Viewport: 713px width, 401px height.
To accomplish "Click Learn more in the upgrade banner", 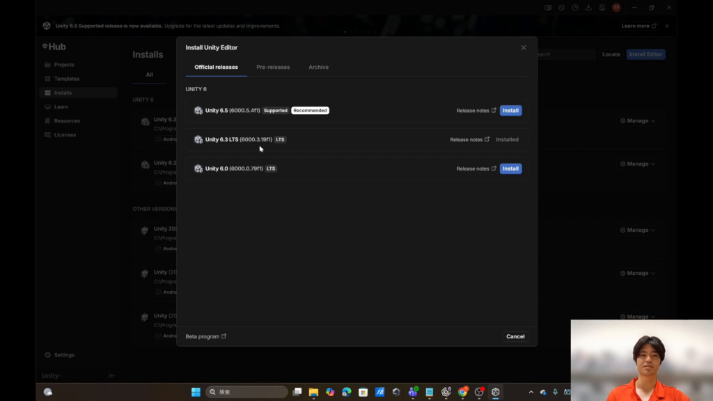I will [639, 26].
